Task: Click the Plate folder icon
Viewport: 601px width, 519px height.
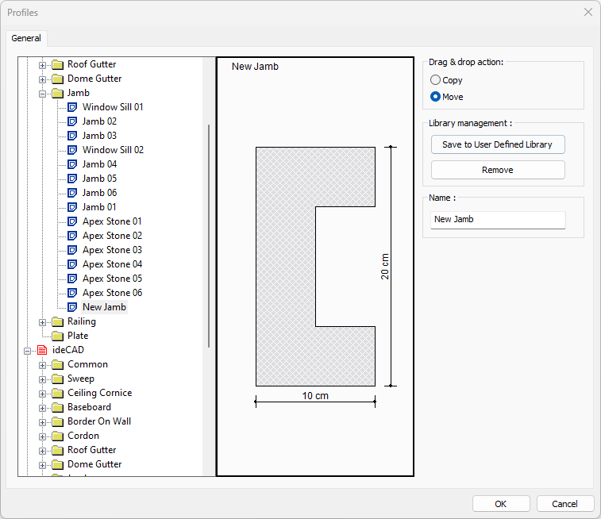Action: [x=57, y=336]
